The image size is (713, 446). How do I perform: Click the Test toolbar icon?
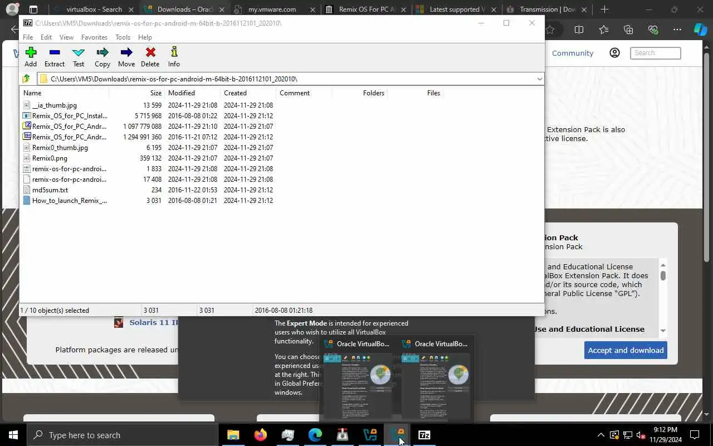tap(79, 57)
